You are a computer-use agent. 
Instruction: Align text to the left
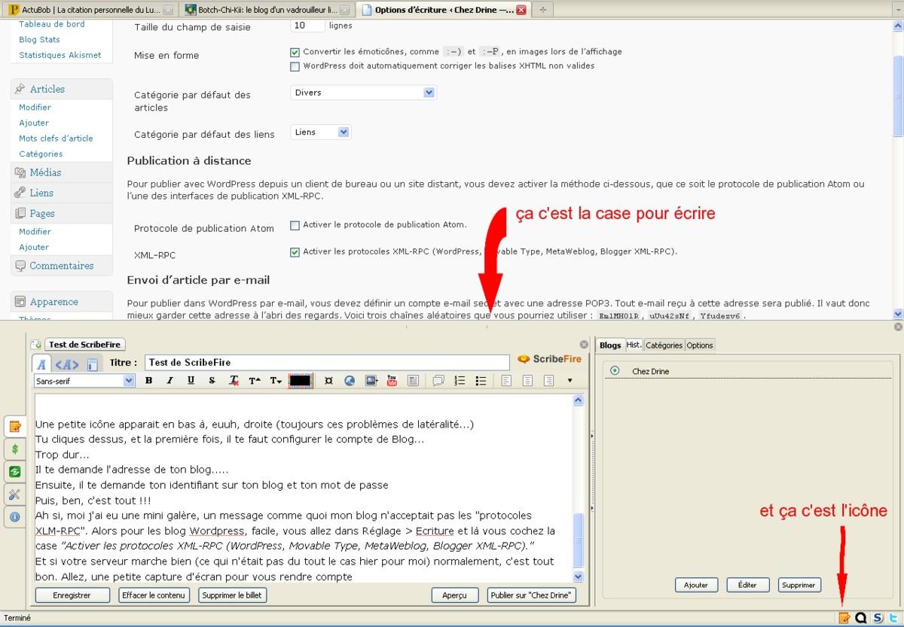(x=506, y=381)
